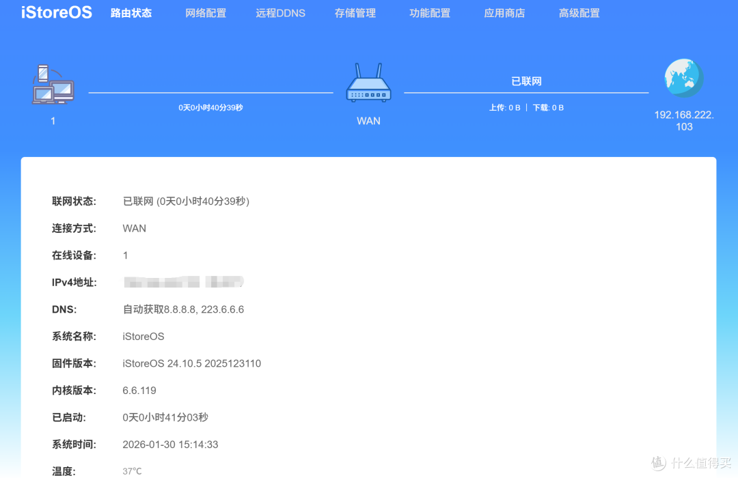Click the 连接方式 label
Viewport: 738px width, 478px height.
[74, 229]
